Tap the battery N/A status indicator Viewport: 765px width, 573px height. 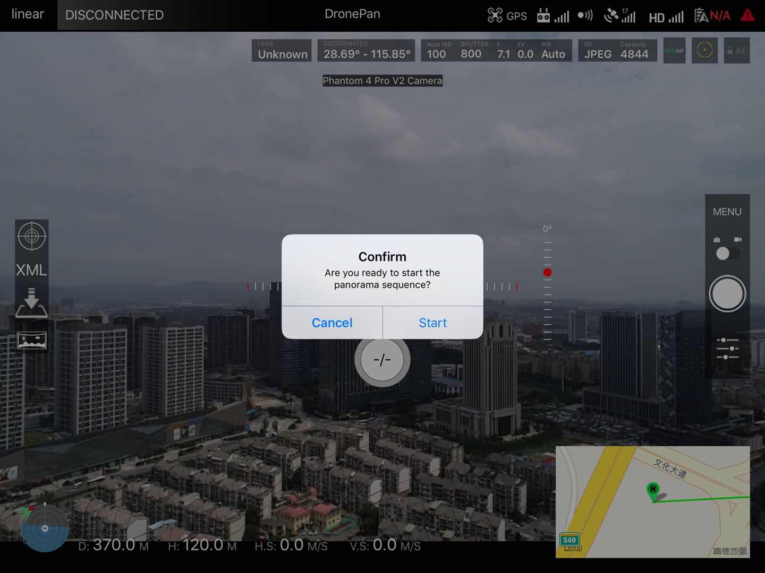(712, 16)
